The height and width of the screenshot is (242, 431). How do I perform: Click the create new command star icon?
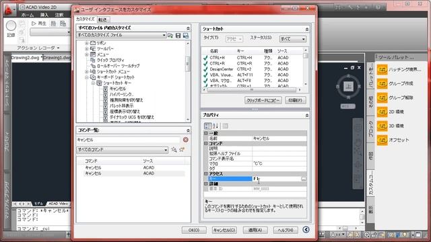pos(182,150)
